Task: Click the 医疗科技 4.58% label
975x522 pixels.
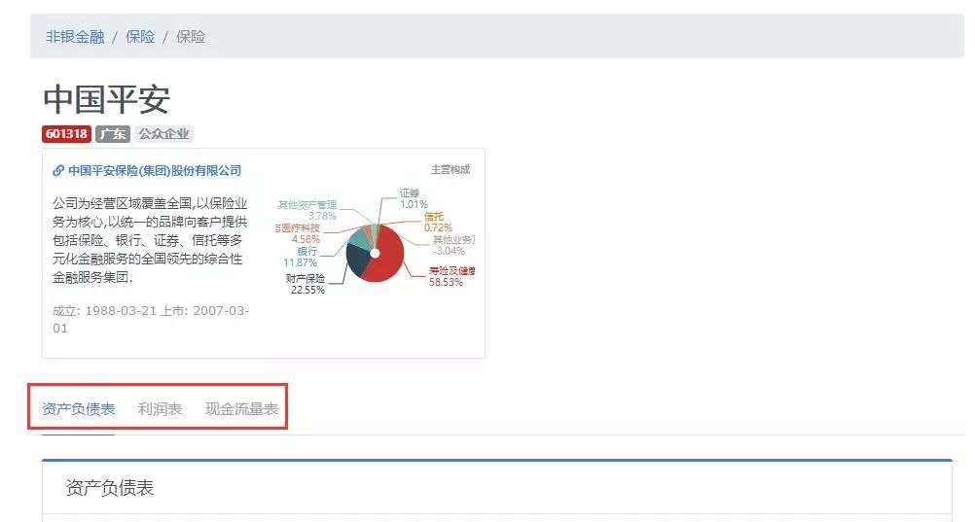Action: click(299, 233)
